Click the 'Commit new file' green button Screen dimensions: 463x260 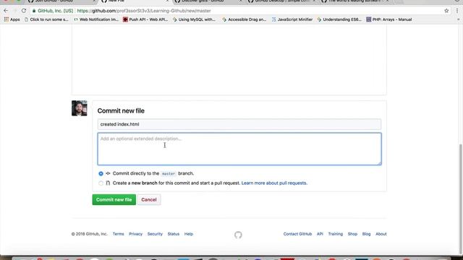[x=114, y=199]
